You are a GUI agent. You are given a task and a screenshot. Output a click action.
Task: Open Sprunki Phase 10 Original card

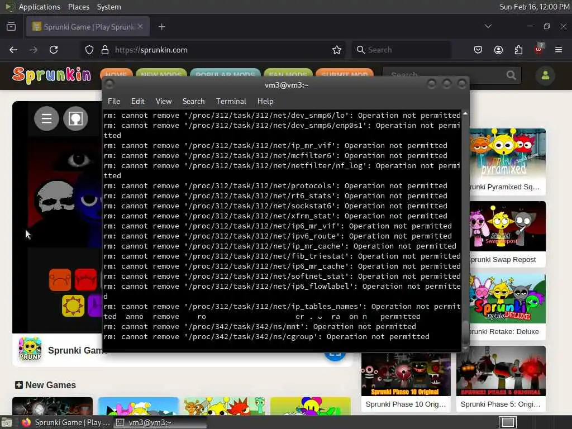pos(406,378)
